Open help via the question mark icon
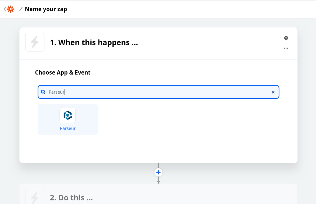This screenshot has height=204, width=316. (286, 38)
